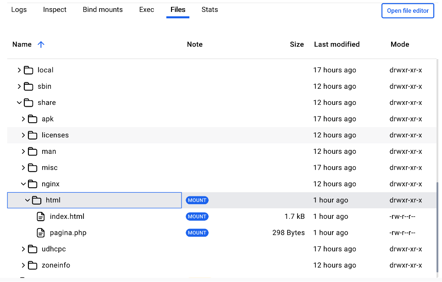Click the blue sort arrow next to Name

(41, 44)
